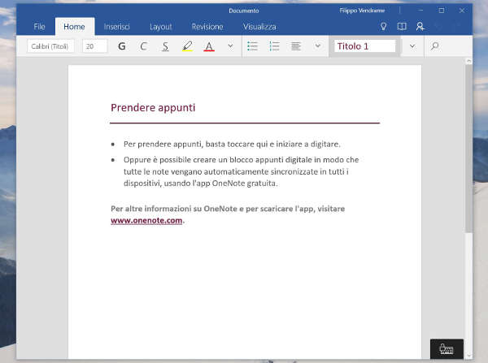Open the www.onenote.com link
The height and width of the screenshot is (363, 488).
(146, 220)
